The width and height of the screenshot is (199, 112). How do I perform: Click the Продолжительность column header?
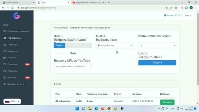pos(97,94)
